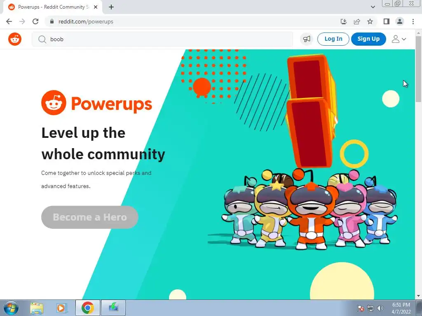Click the search magnifier icon
The width and height of the screenshot is (422, 316).
click(x=42, y=39)
